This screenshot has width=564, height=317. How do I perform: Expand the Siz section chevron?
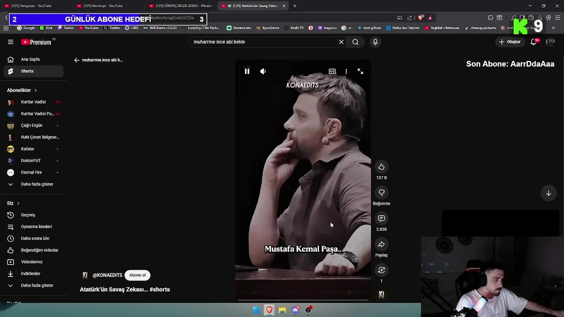pos(18,203)
